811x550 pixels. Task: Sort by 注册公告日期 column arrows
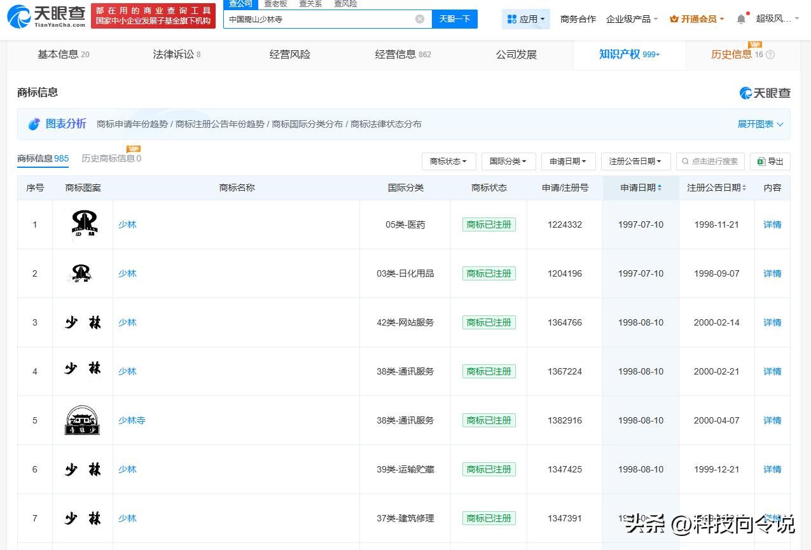coord(744,188)
